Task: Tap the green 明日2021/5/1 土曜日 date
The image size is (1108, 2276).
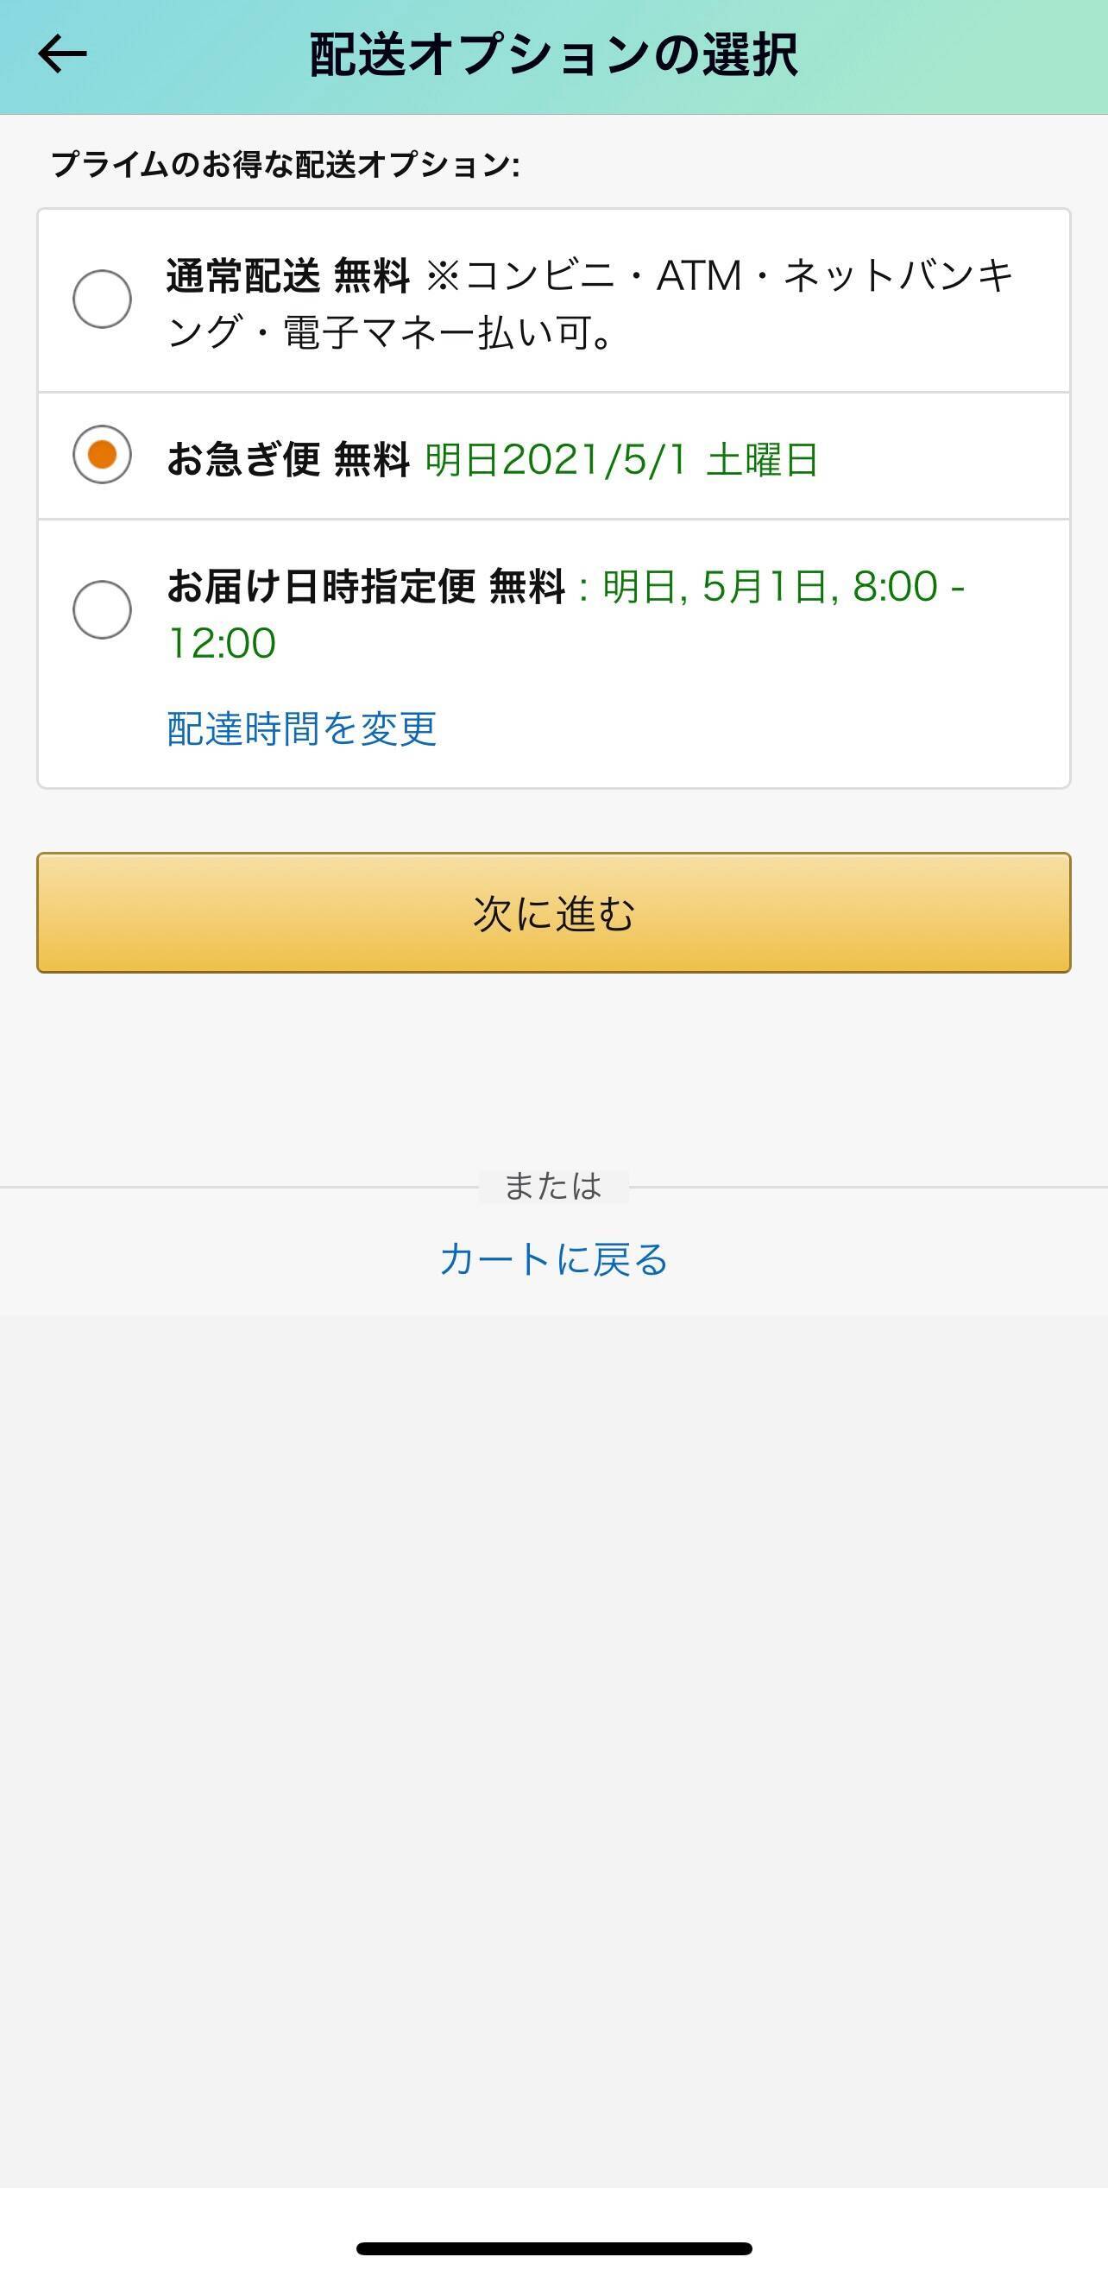Action: (621, 459)
